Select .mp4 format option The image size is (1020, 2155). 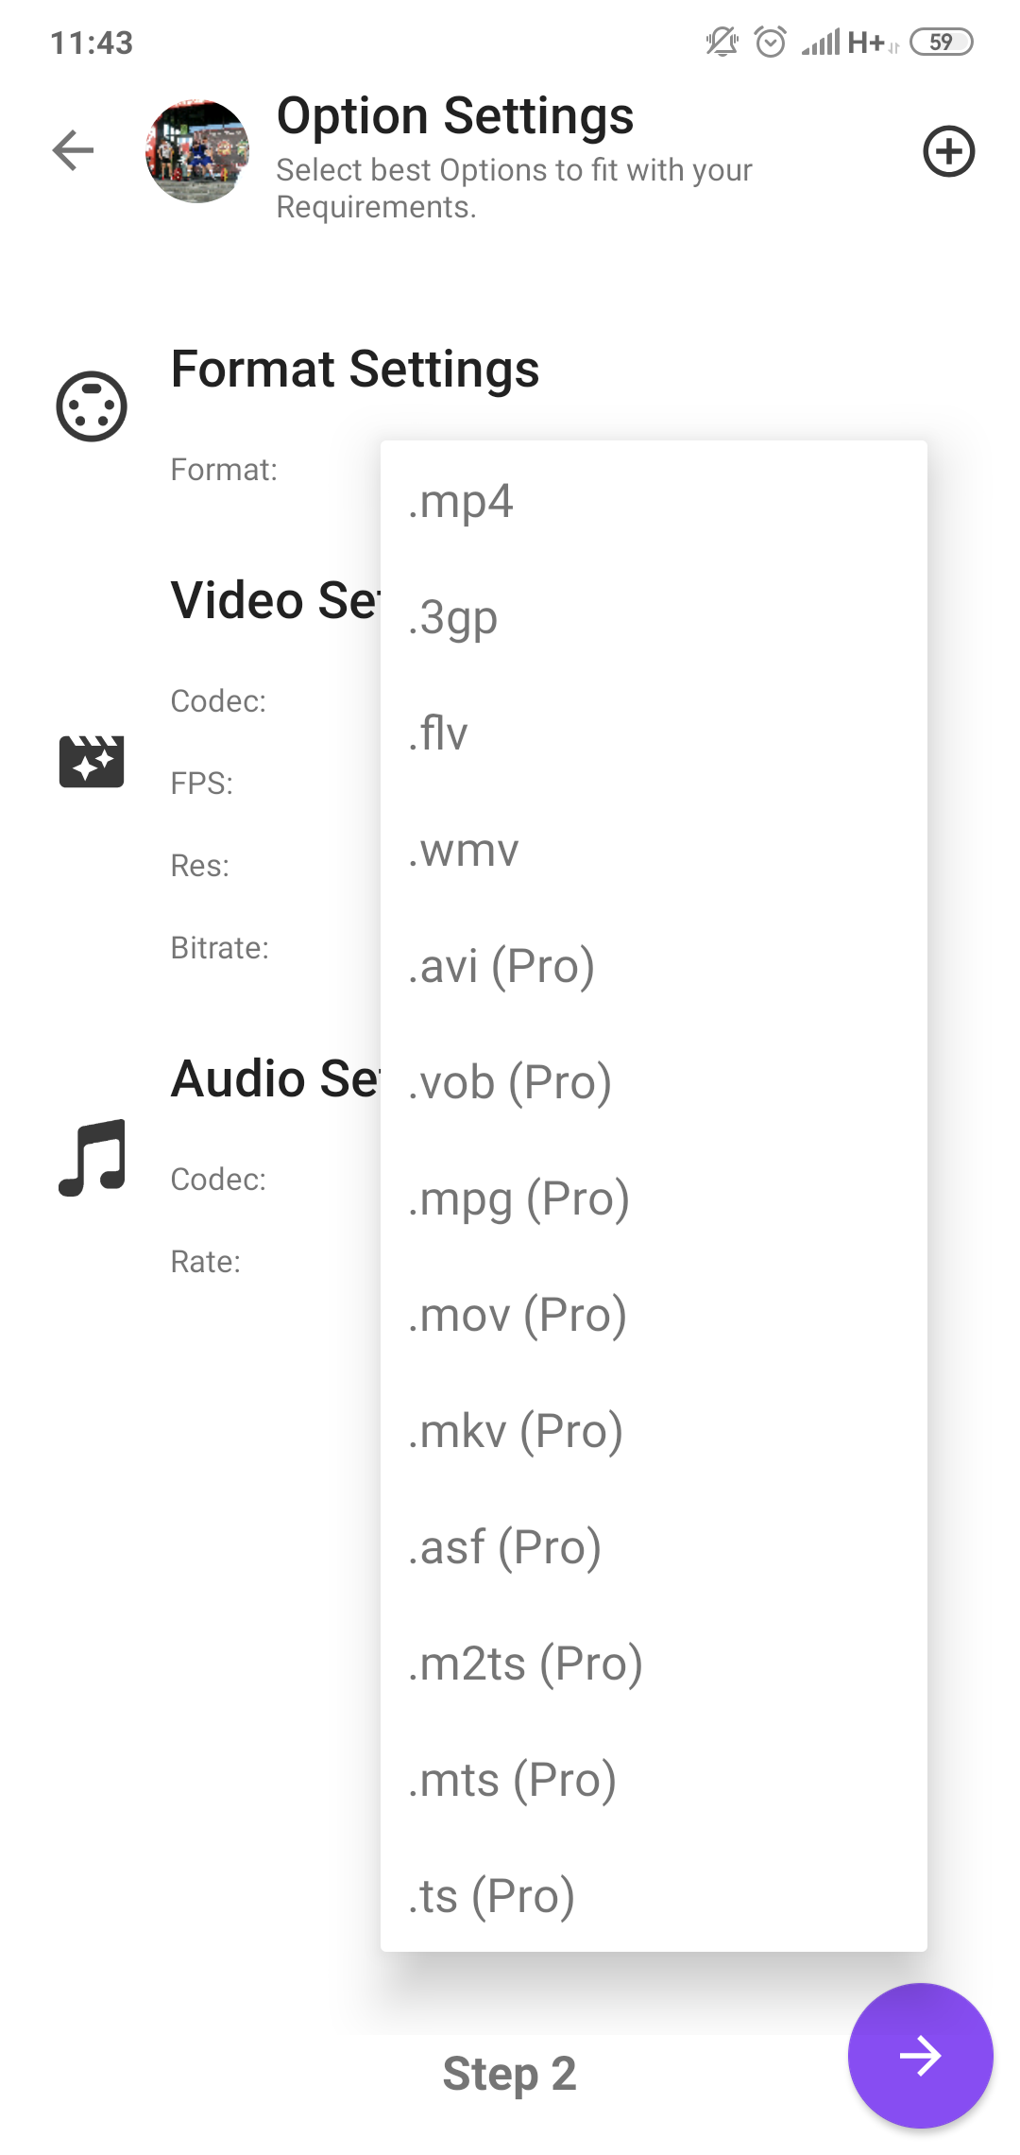pos(654,500)
